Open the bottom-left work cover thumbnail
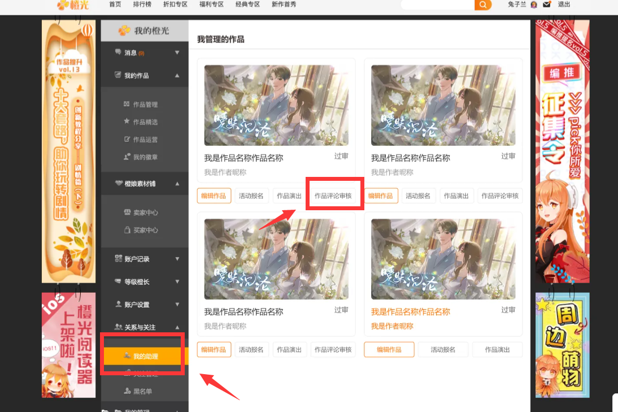 (x=276, y=259)
